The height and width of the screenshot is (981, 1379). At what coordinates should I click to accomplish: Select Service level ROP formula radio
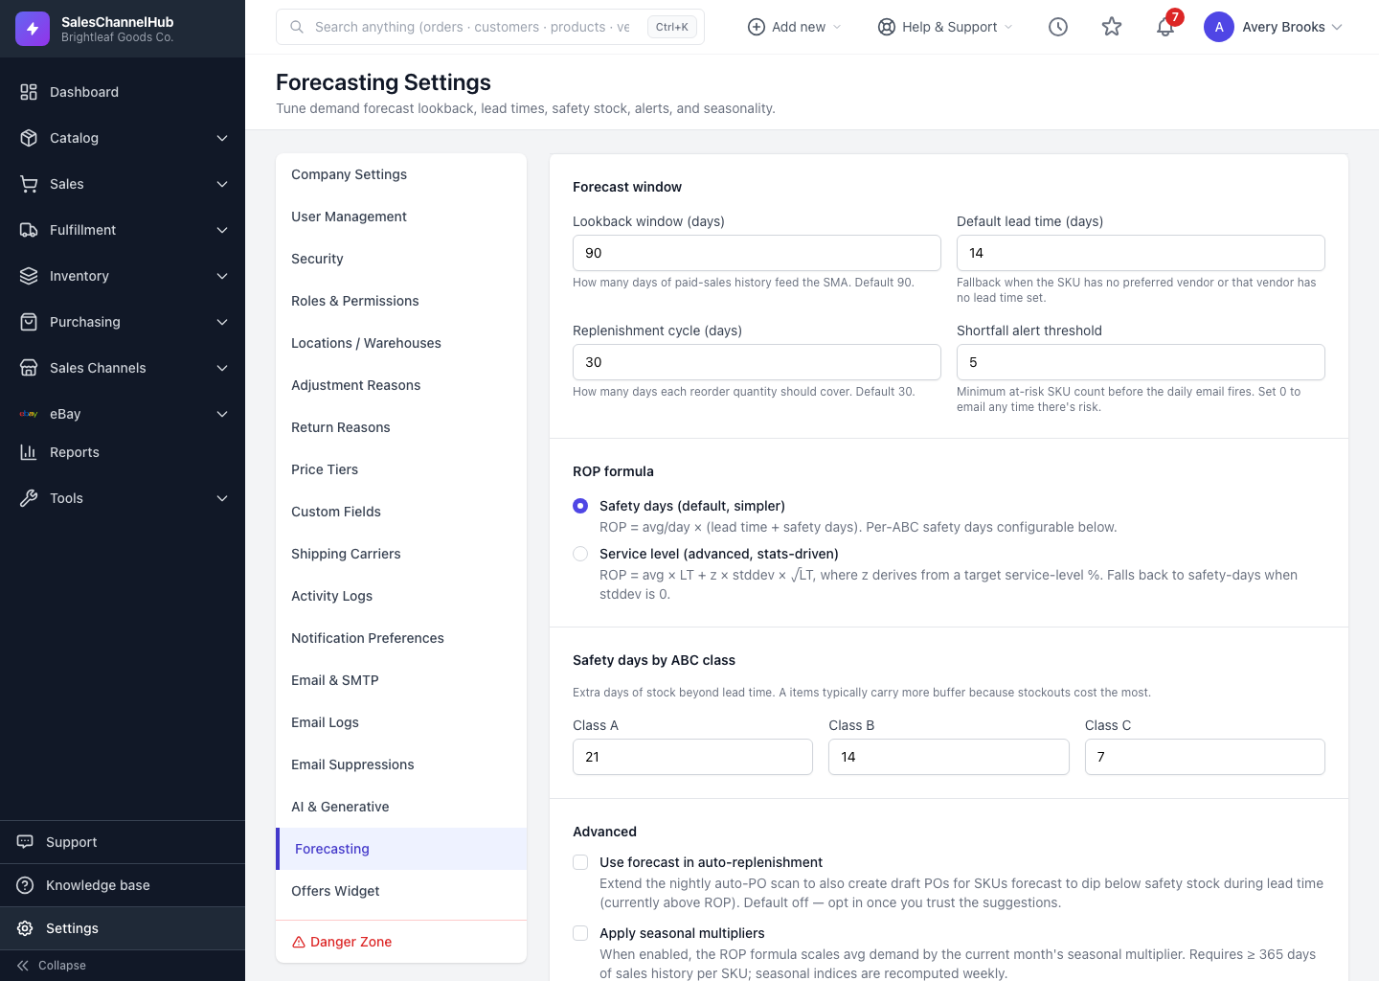580,554
